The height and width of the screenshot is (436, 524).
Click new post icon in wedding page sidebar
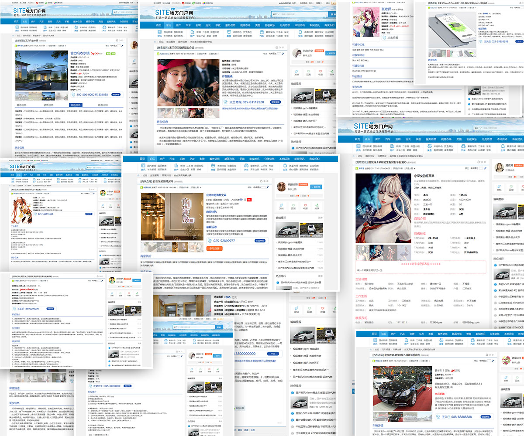pos(296,71)
